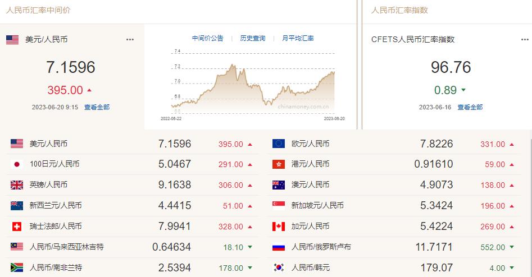This screenshot has height=277, width=532.
Task: Click the South Korea flag icon
Action: tap(278, 268)
